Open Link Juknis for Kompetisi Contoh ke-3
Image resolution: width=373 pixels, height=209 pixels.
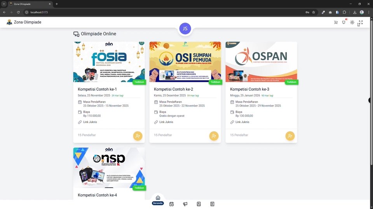tap(242, 122)
